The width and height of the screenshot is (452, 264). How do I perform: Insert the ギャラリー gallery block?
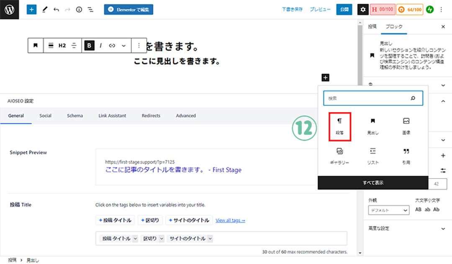[339, 156]
